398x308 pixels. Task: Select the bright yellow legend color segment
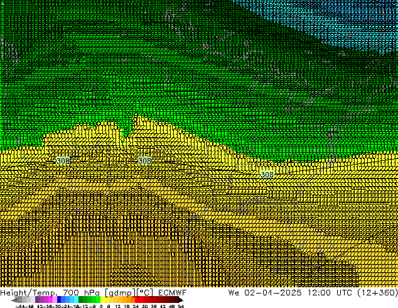tap(102, 300)
